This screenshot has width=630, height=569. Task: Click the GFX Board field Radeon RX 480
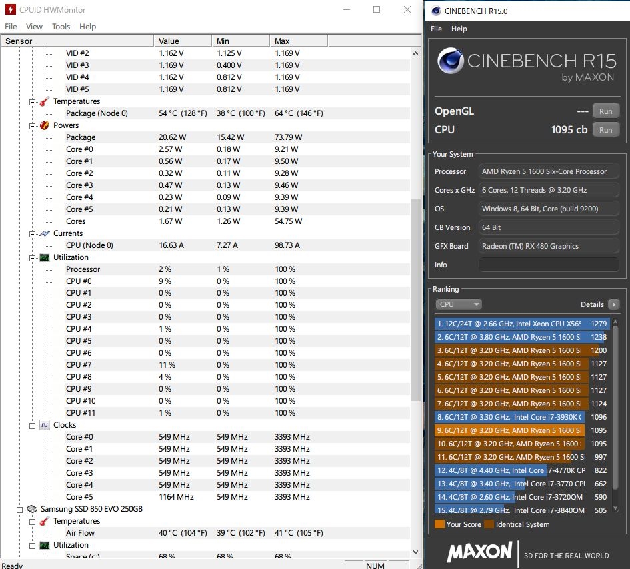pyautogui.click(x=549, y=246)
